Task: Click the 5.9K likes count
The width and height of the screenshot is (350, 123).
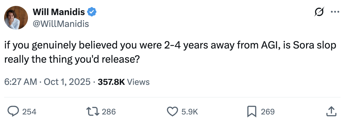Action: click(x=189, y=111)
